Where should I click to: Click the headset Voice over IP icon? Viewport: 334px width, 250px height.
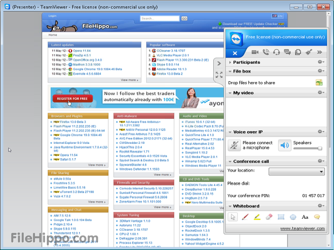pos(276,52)
